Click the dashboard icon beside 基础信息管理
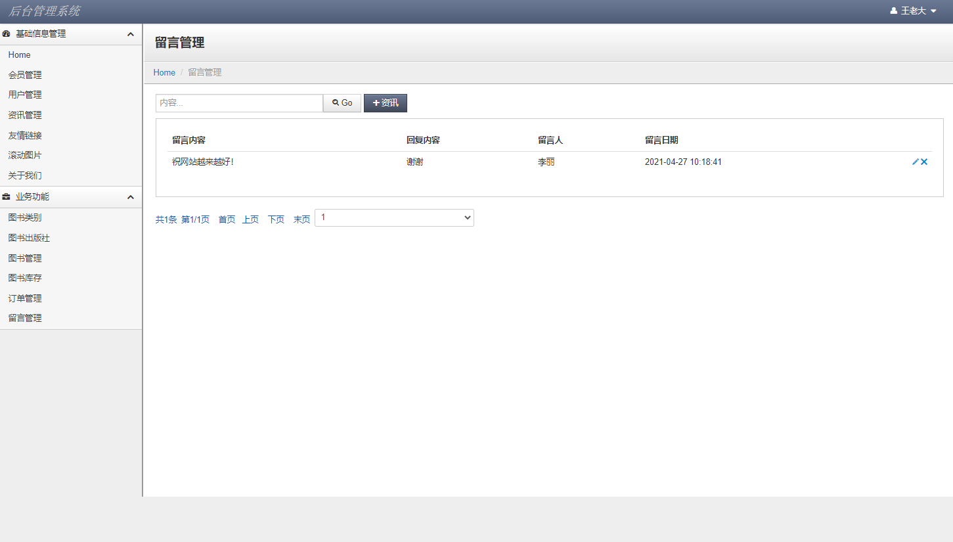The width and height of the screenshot is (953, 542). click(x=7, y=33)
